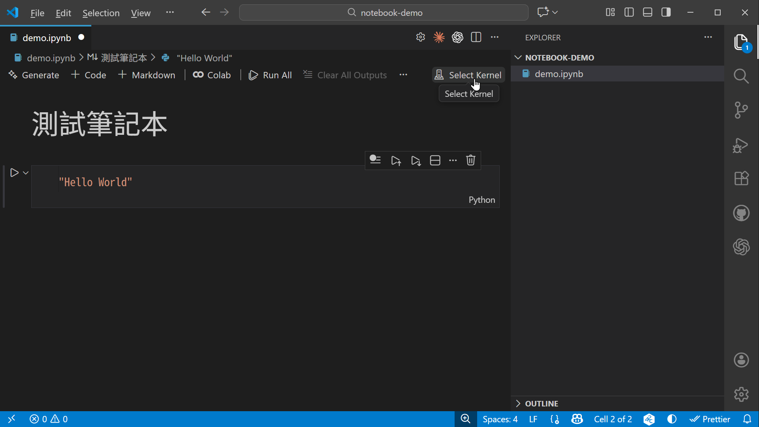The height and width of the screenshot is (427, 759).
Task: Click Select Kernel button
Action: [x=468, y=75]
